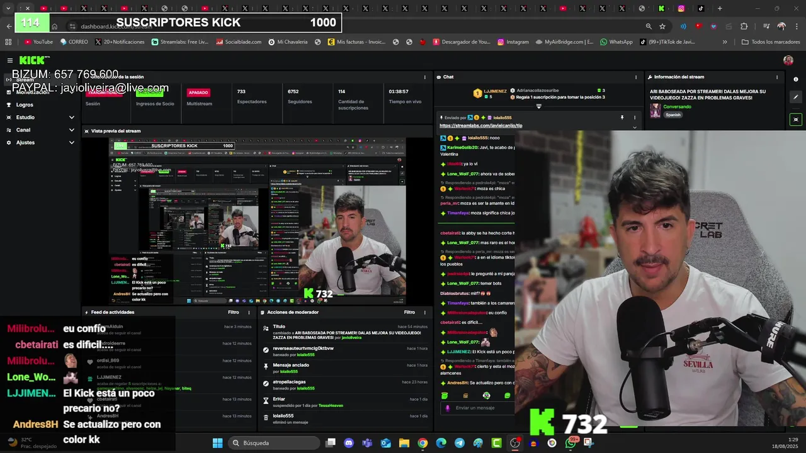Open Microsoft Teams from the taskbar
This screenshot has width=806, height=453.
[x=367, y=443]
